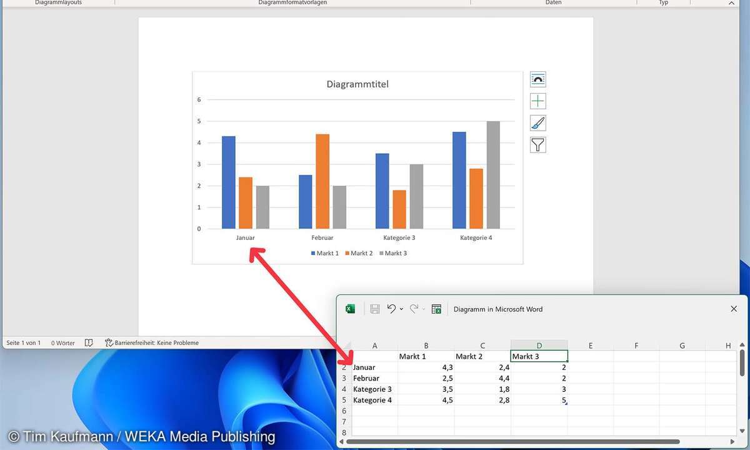The image size is (750, 450).
Task: Select the gray Markt 3 bar for Kategorie 4
Action: (493, 175)
